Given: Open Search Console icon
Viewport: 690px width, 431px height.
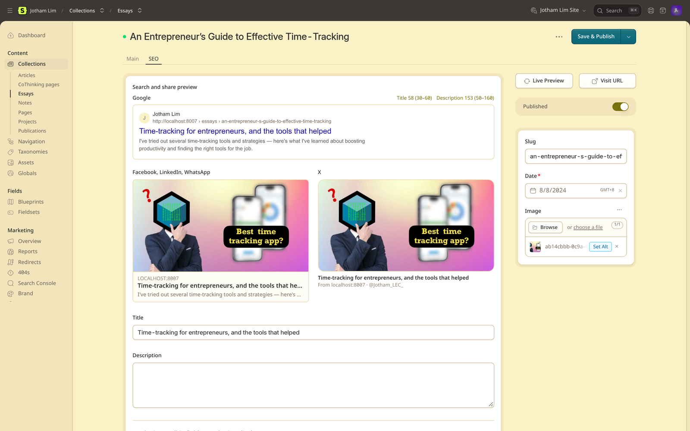Looking at the screenshot, I should (x=11, y=283).
